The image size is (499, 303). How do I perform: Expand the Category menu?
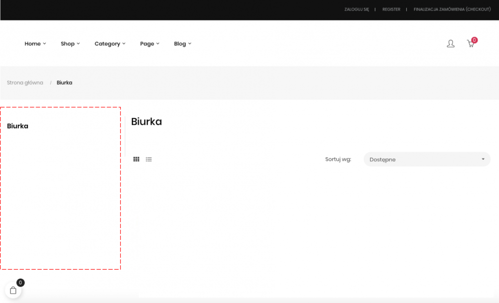point(110,44)
